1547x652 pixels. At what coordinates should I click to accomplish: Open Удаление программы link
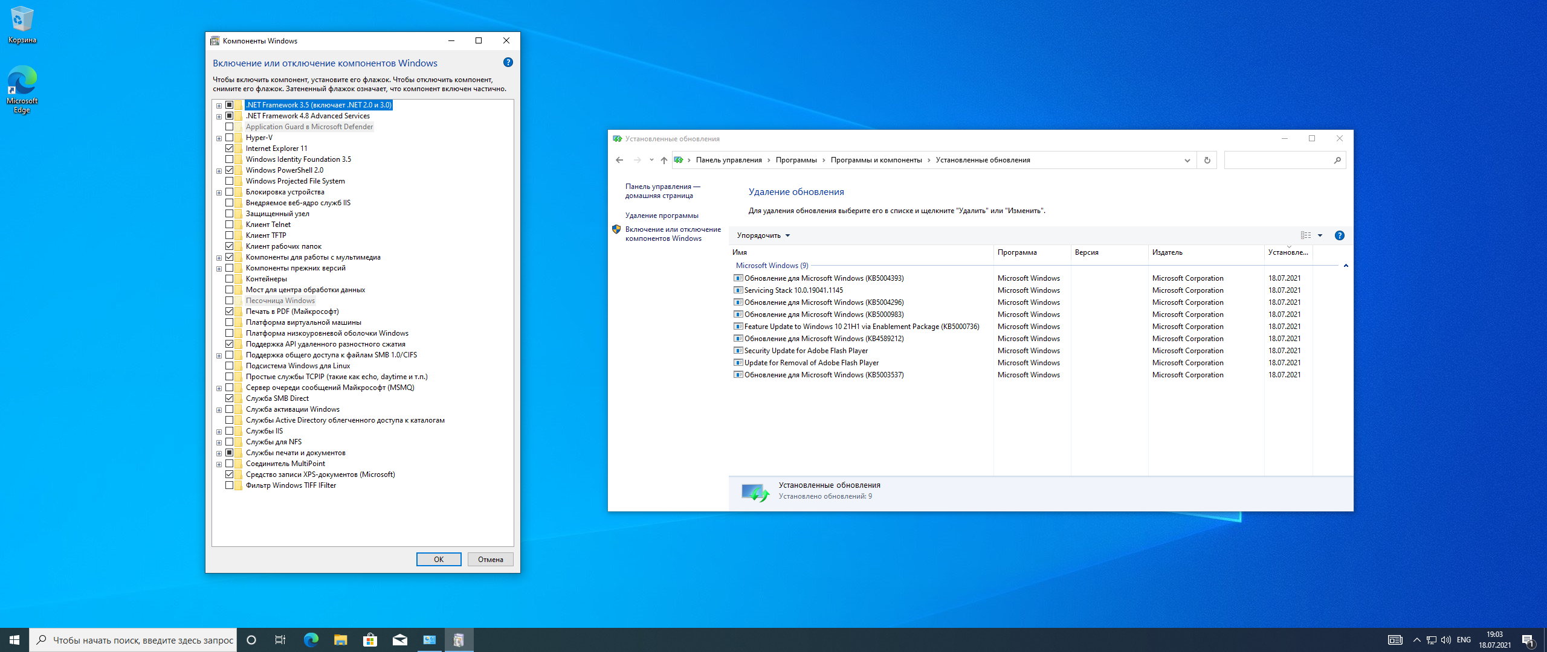[x=662, y=216]
